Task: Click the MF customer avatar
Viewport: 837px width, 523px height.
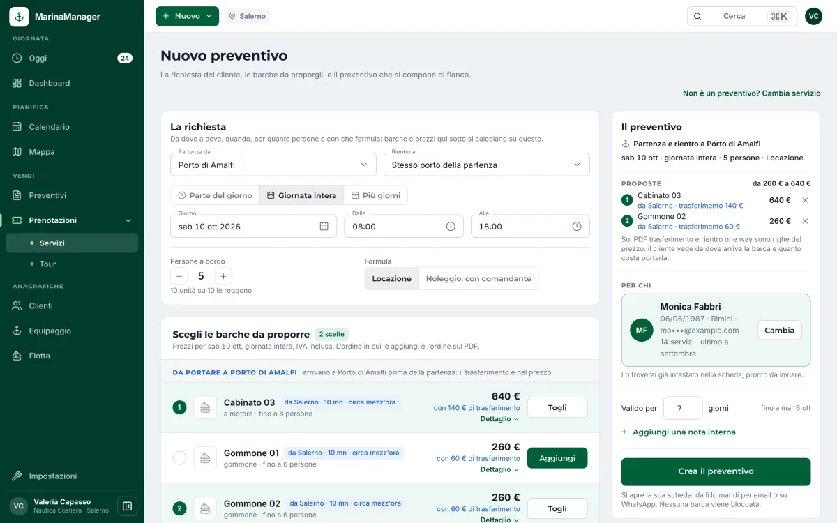Action: [x=641, y=330]
